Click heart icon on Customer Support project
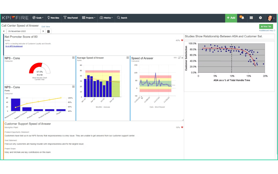The height and width of the screenshot is (174, 278). coord(182,127)
